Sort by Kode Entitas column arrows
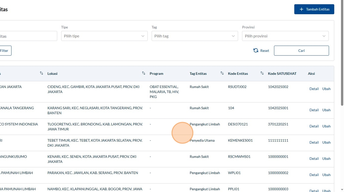This screenshot has width=344, height=192. (262, 73)
